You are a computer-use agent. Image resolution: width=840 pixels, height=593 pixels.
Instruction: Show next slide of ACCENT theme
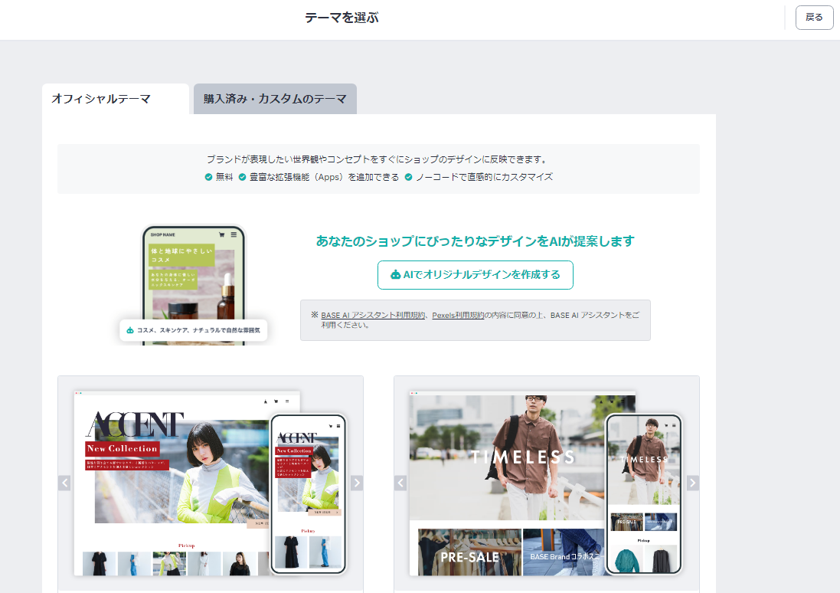[357, 483]
